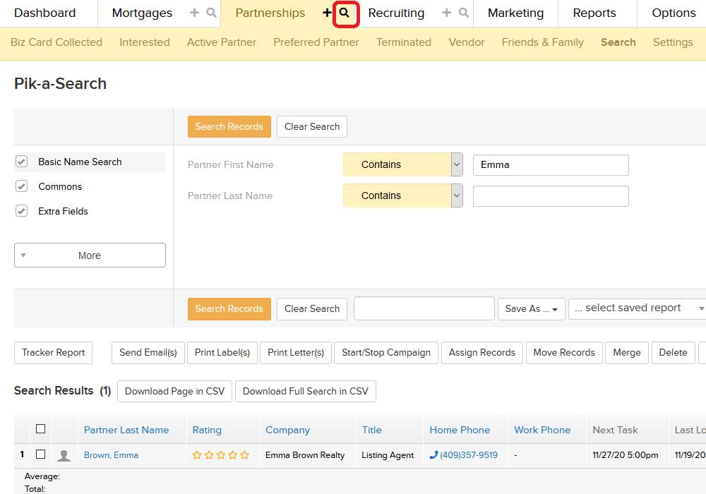
Task: Click the Print Label(s) button
Action: (x=222, y=353)
